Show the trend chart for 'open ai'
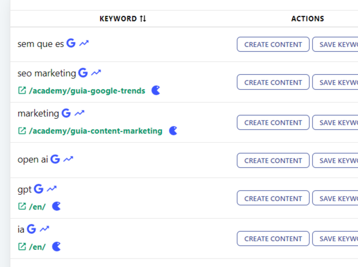This screenshot has height=267, width=358. (x=68, y=159)
